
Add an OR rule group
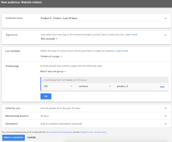pos(46,96)
